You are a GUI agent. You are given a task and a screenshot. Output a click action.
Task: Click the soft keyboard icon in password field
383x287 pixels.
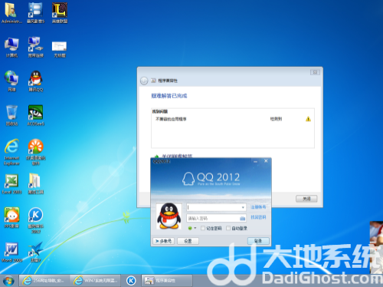(242, 218)
